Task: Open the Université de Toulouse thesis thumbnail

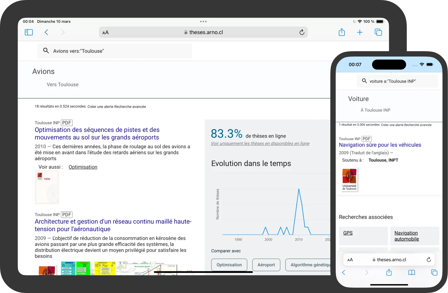Action: click(350, 180)
